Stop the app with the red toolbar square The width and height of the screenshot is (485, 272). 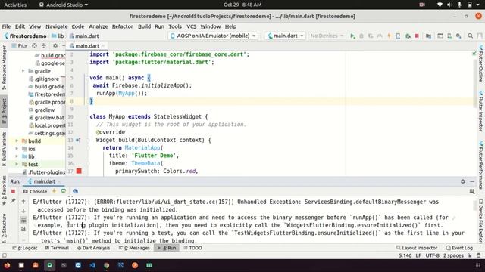point(417,36)
